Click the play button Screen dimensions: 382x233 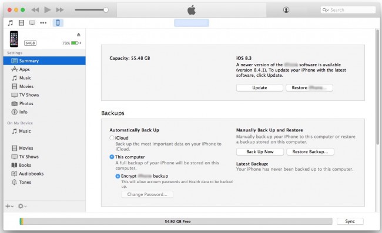pyautogui.click(x=48, y=10)
